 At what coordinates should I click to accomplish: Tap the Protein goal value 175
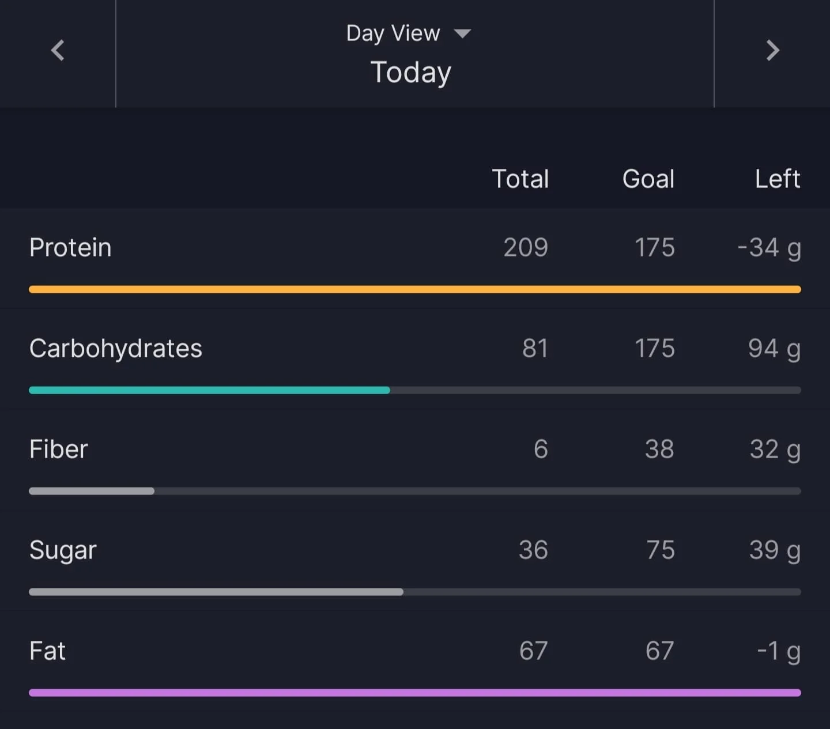click(655, 247)
